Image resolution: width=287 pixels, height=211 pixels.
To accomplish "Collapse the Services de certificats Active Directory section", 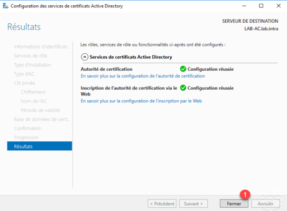I will [x=85, y=57].
